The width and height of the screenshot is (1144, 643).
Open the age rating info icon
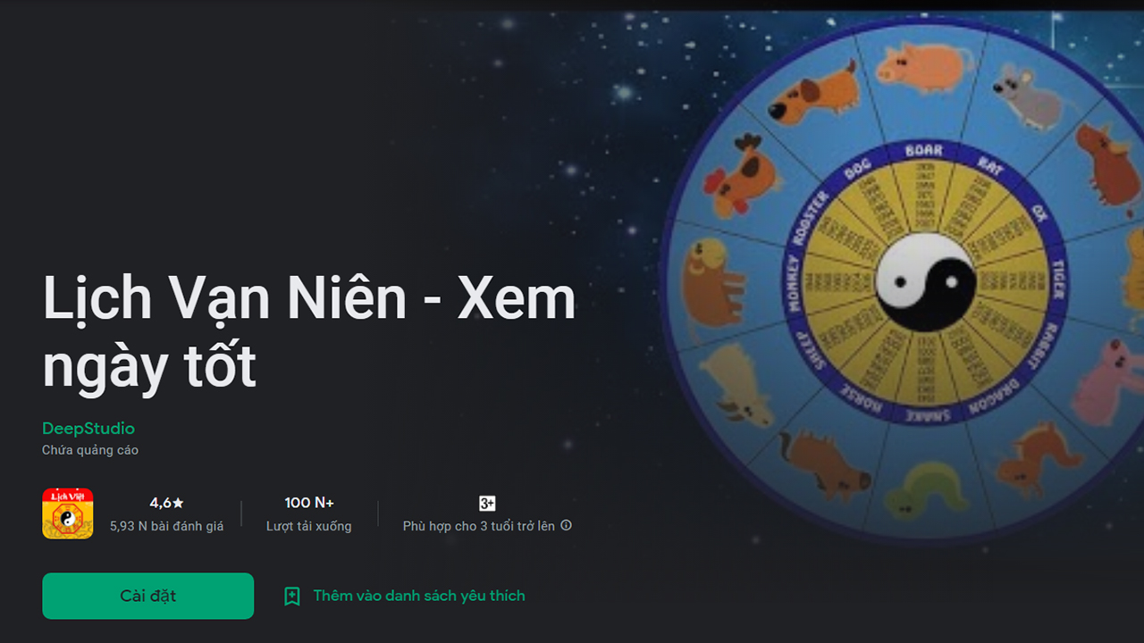pos(566,526)
